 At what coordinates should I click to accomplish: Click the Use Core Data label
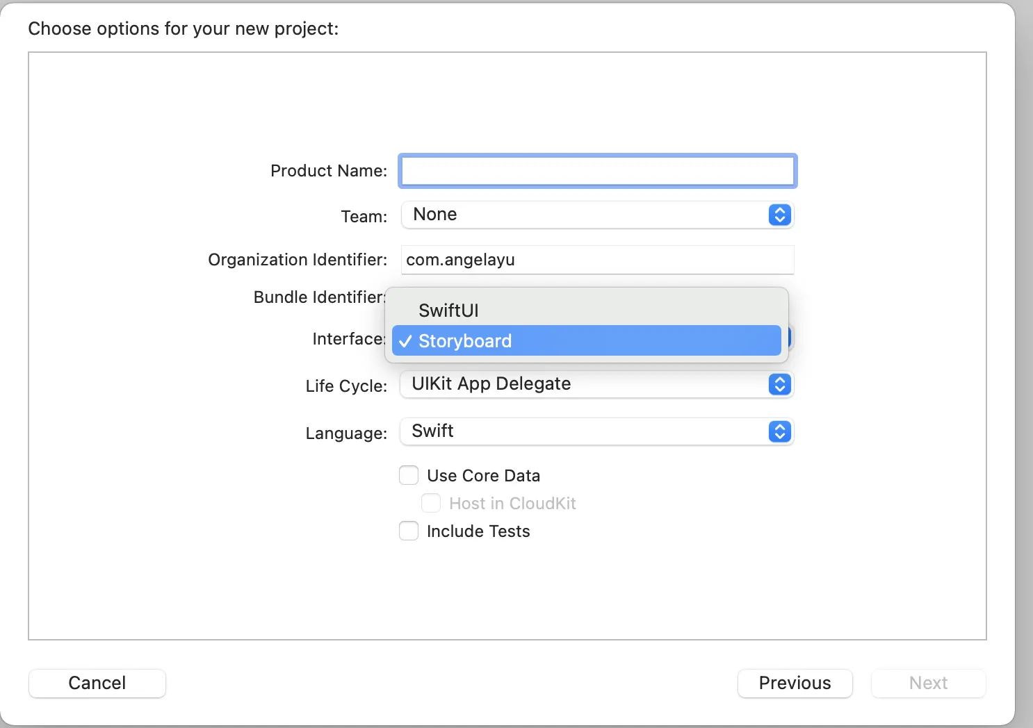click(x=483, y=476)
